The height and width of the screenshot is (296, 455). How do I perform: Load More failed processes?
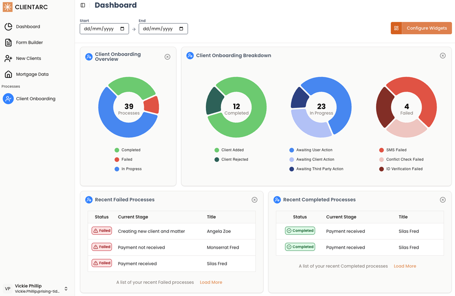(x=211, y=282)
